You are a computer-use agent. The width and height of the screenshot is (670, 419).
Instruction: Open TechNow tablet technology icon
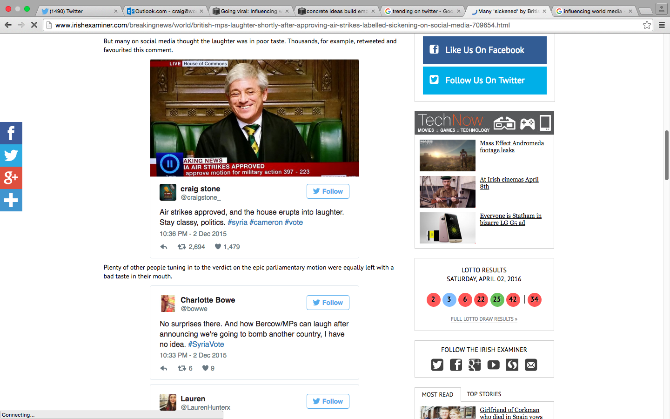545,123
